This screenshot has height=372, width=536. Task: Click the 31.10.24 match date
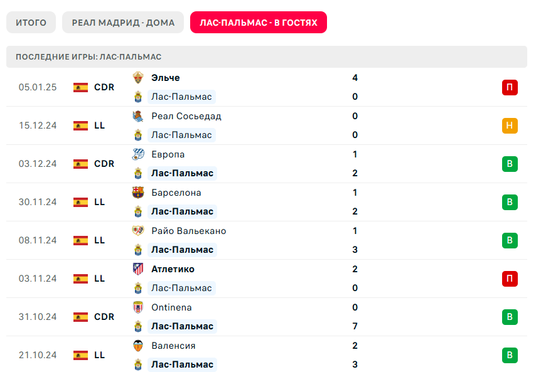[38, 317]
